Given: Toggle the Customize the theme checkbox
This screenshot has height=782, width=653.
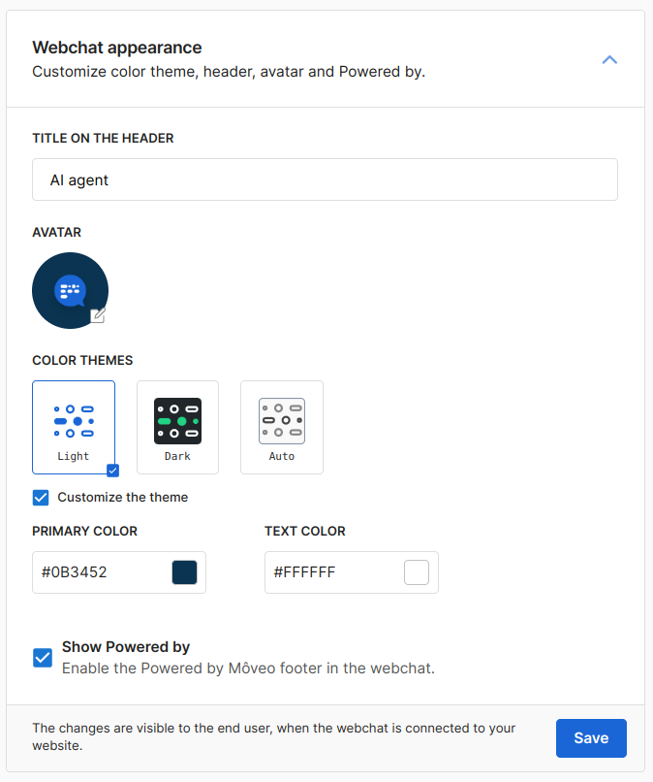Looking at the screenshot, I should click(x=41, y=498).
